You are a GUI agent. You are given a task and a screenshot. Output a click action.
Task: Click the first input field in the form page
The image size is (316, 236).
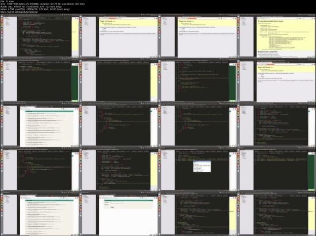point(117,202)
